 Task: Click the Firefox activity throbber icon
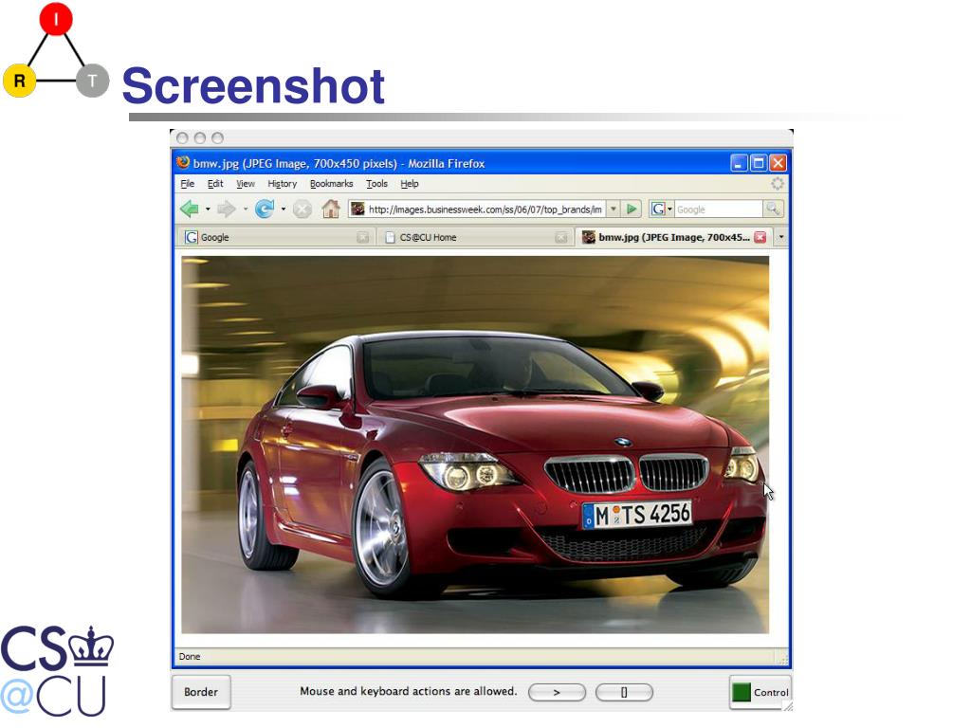click(x=778, y=183)
